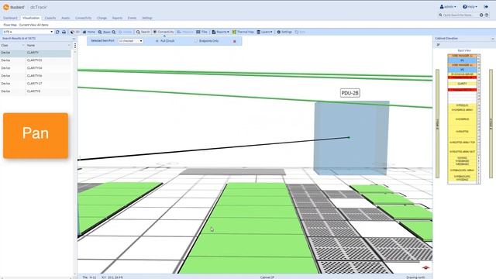Open the Events tab
This screenshot has height=279, width=496.
click(x=132, y=18)
